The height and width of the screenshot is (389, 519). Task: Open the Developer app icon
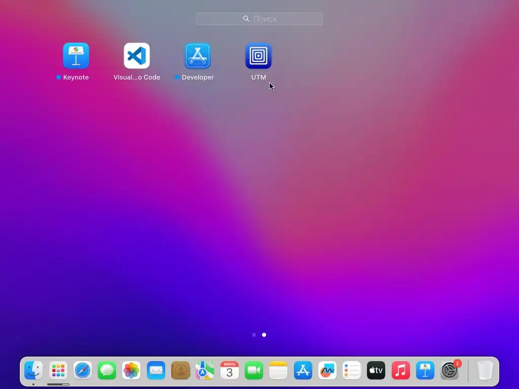(x=198, y=56)
